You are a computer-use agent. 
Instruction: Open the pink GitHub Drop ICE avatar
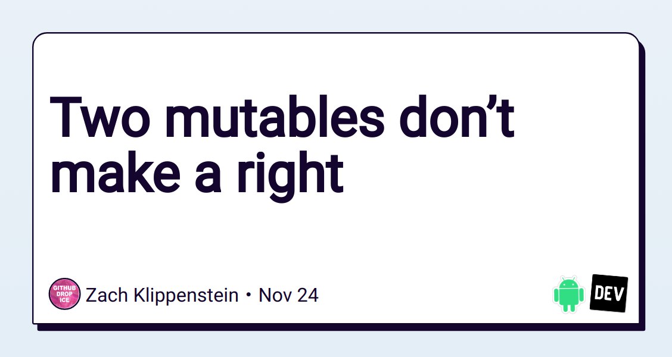64,294
